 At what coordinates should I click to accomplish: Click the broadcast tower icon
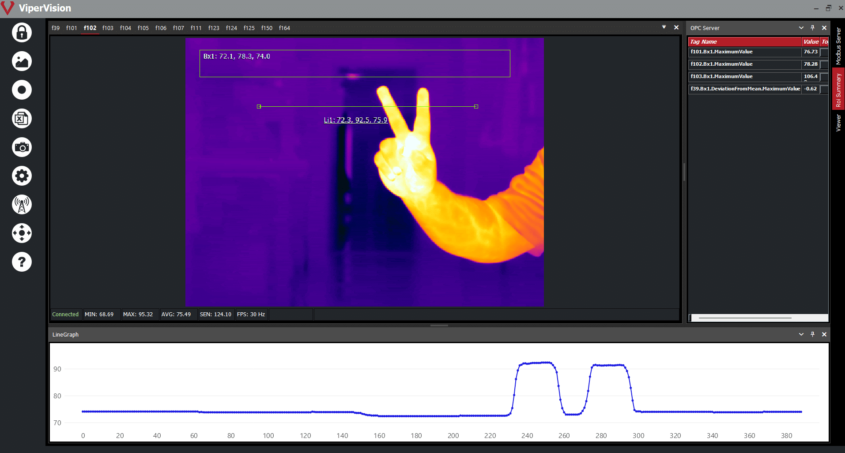point(22,205)
